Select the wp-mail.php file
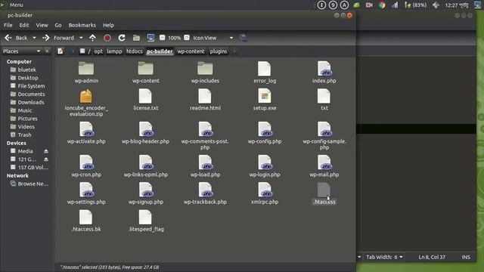This screenshot has width=484, height=272. (x=324, y=166)
